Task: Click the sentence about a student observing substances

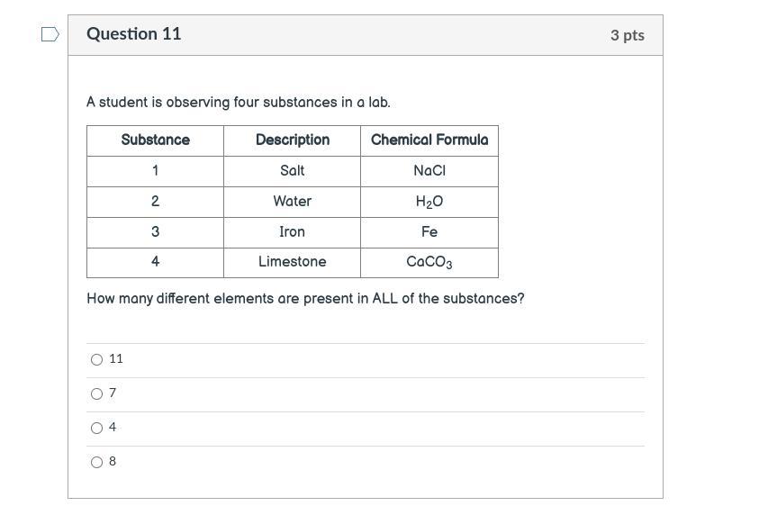Action: (x=239, y=103)
